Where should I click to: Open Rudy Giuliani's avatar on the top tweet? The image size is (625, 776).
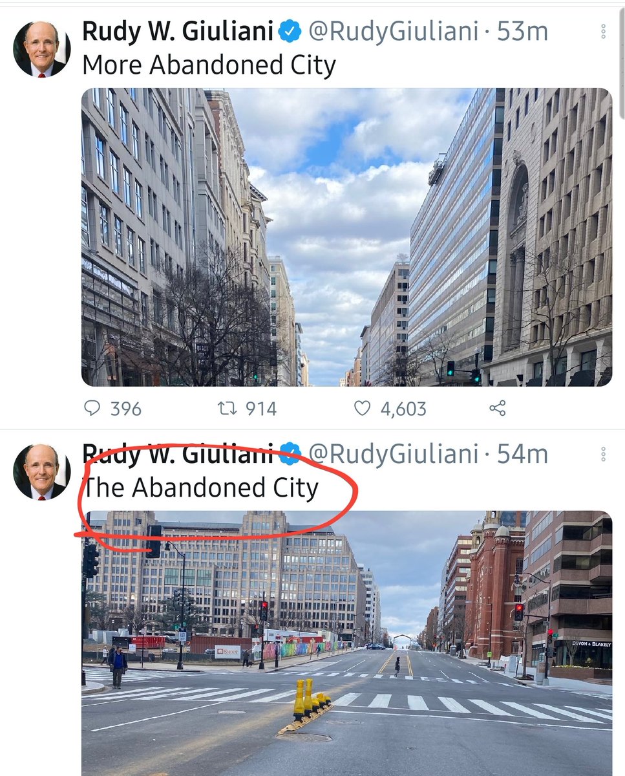click(42, 49)
